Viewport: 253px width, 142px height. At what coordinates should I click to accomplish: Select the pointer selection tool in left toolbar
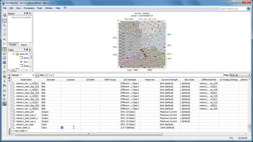pos(4,21)
